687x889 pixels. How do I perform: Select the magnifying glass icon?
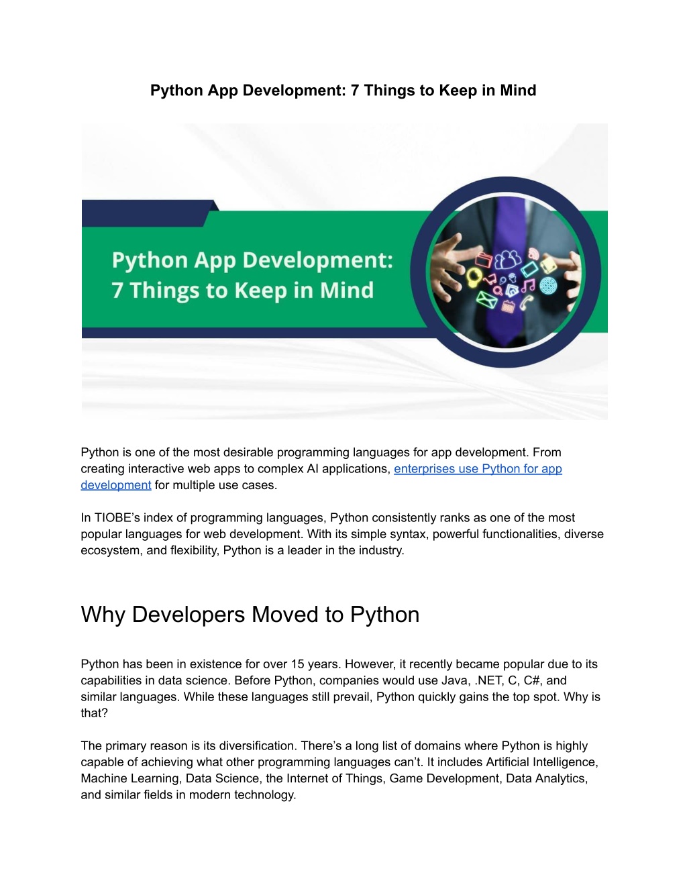tap(498, 290)
